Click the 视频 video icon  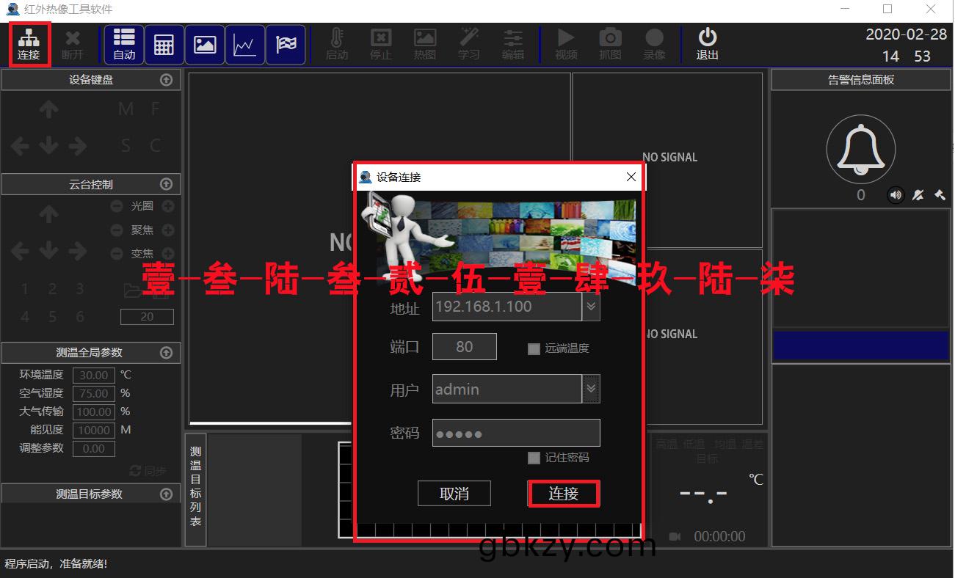565,44
